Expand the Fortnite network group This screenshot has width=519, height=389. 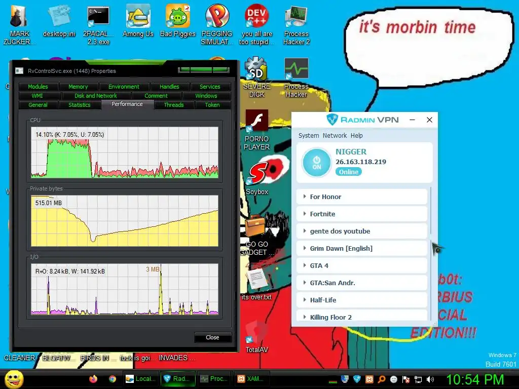pyautogui.click(x=362, y=214)
